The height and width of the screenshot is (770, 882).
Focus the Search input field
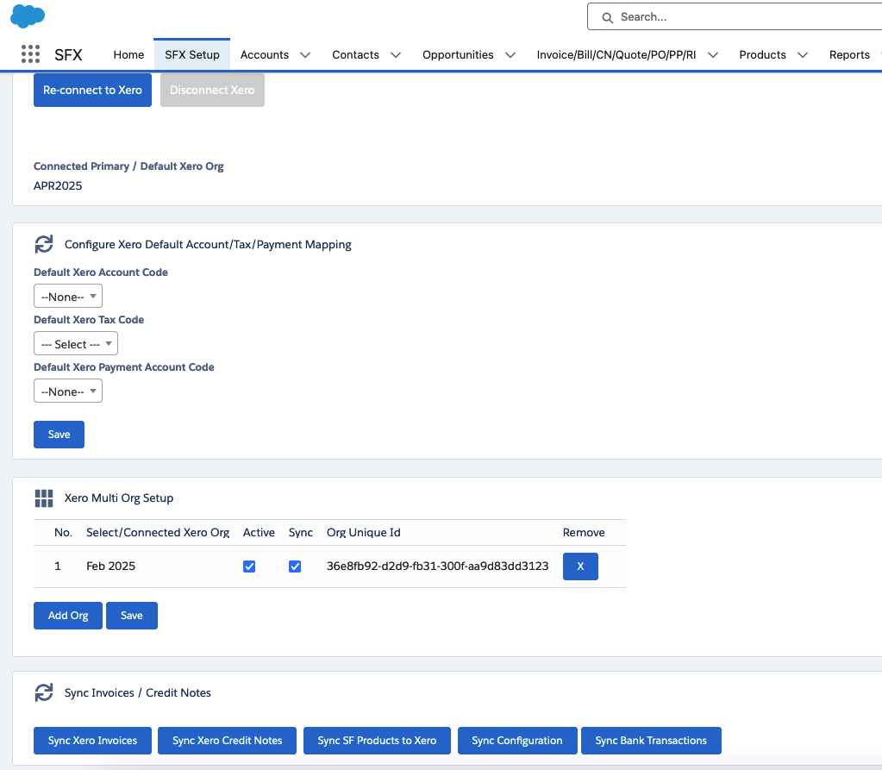point(741,17)
